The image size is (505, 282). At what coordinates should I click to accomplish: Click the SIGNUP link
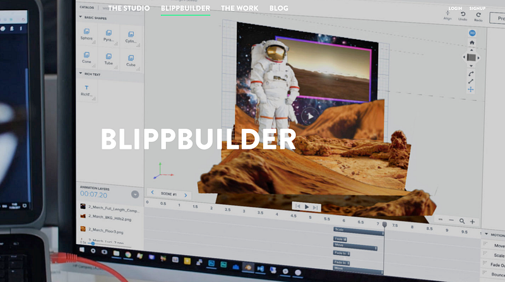[x=477, y=8]
